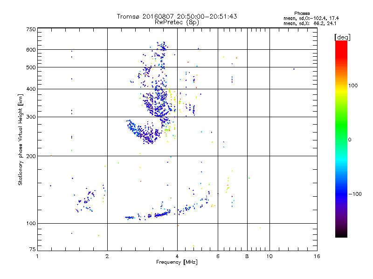Click the phase color bar legend
This screenshot has width=373, height=279.
[341, 139]
